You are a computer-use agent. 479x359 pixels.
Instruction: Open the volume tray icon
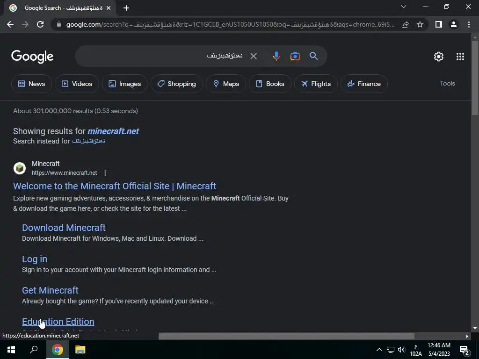click(x=401, y=350)
